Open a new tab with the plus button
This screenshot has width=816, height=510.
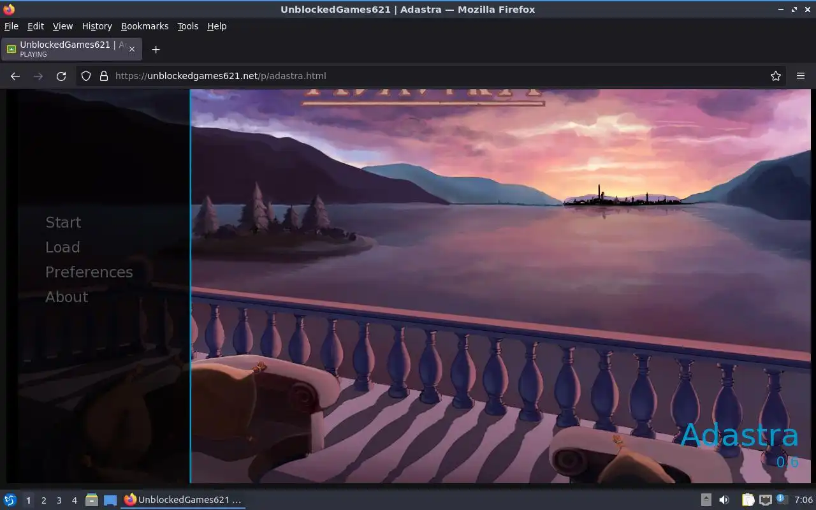(156, 49)
